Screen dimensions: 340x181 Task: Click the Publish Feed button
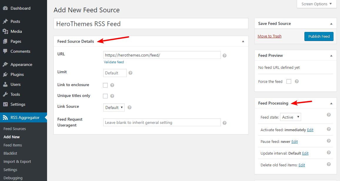[x=319, y=36]
